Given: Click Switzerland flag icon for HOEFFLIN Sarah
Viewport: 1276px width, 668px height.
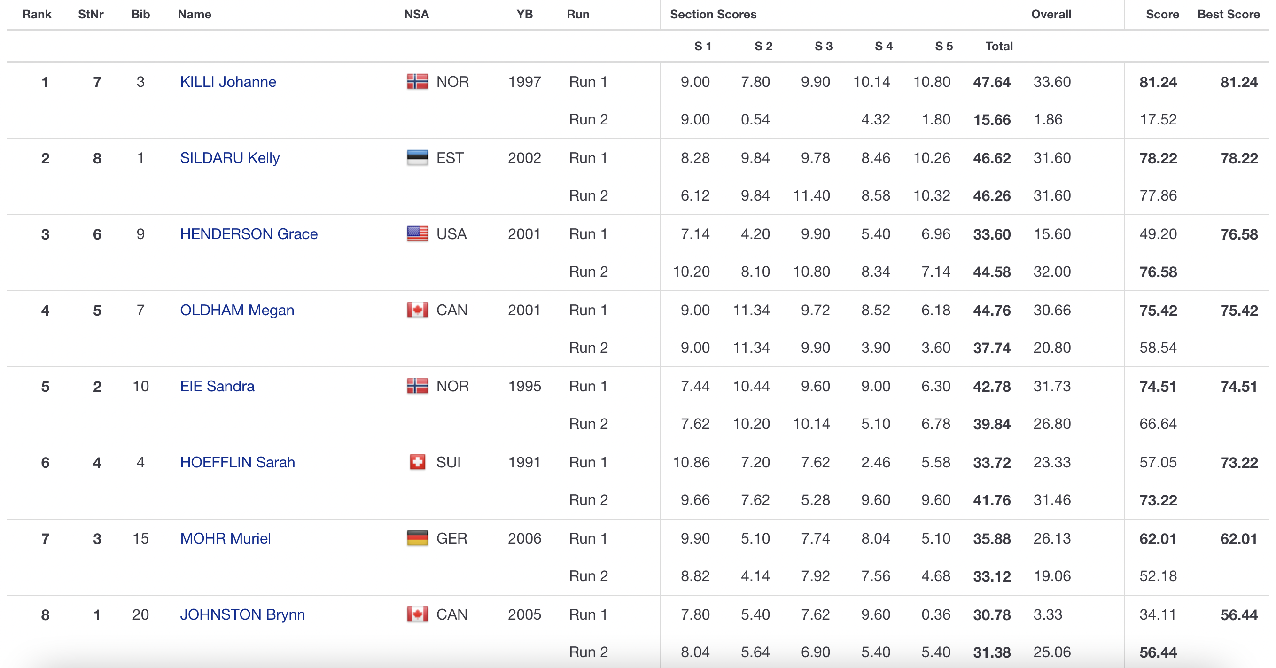Looking at the screenshot, I should click(417, 462).
